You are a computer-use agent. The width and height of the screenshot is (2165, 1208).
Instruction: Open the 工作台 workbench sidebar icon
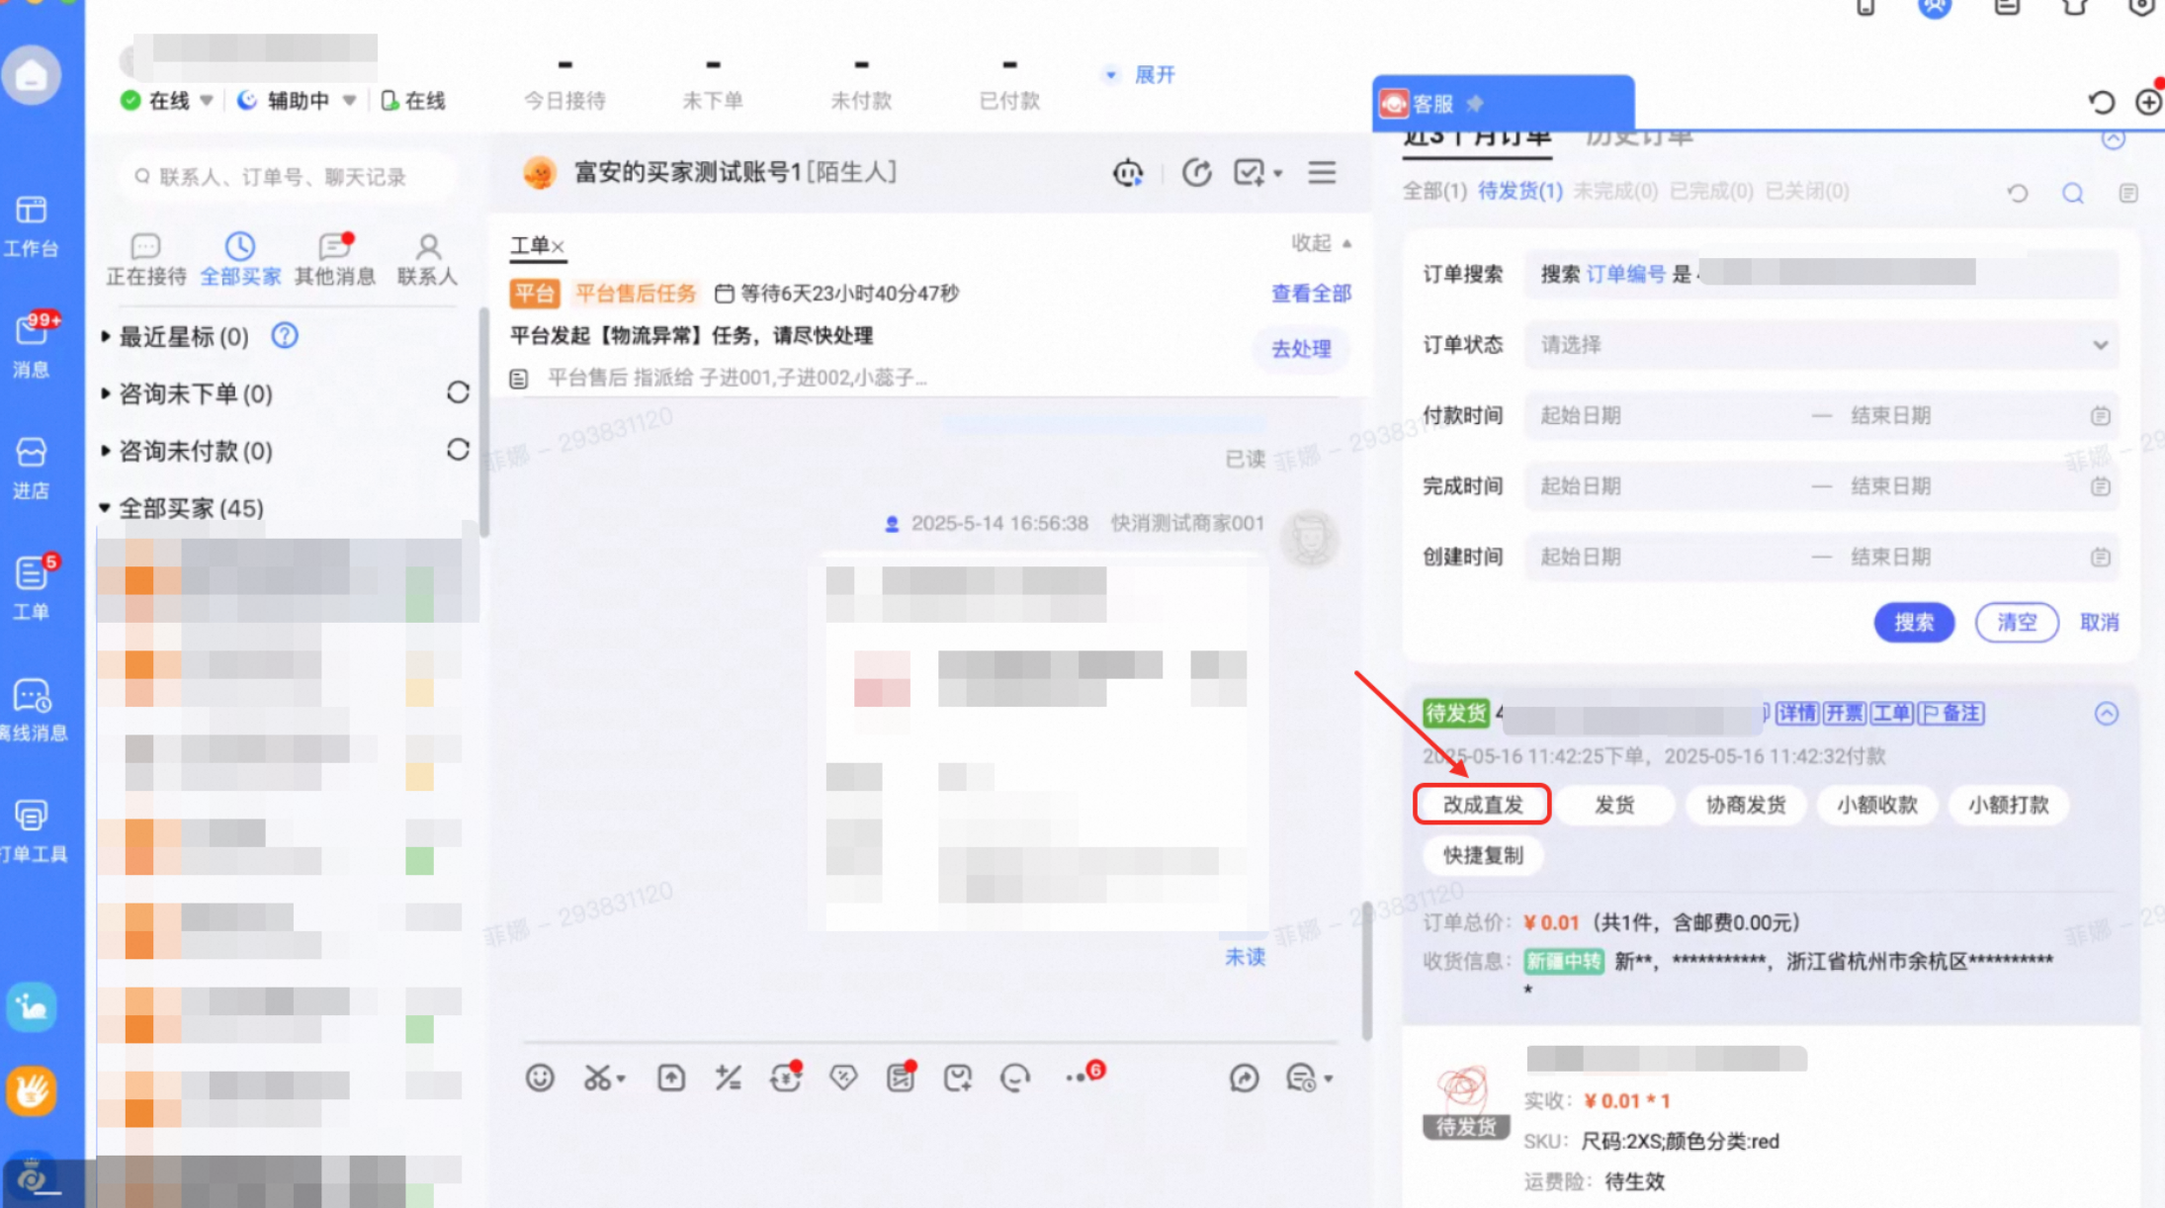click(31, 225)
